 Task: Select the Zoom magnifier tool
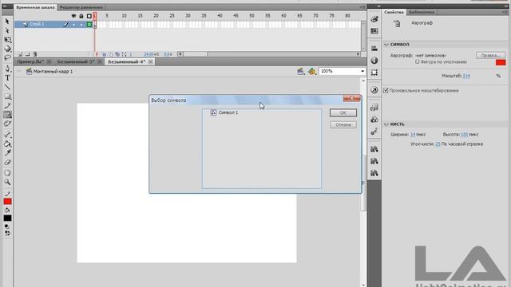point(7,182)
